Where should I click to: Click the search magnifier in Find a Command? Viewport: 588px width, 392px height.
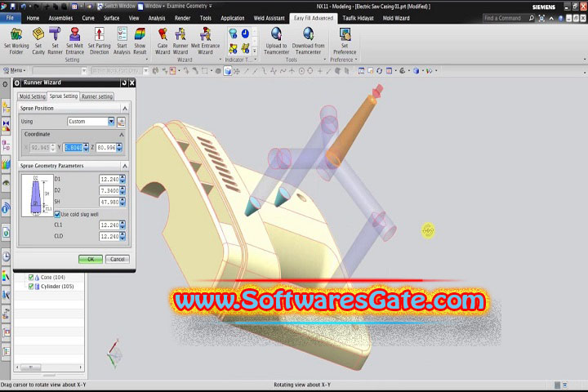pyautogui.click(x=532, y=18)
